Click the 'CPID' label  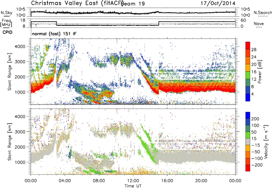(7, 32)
